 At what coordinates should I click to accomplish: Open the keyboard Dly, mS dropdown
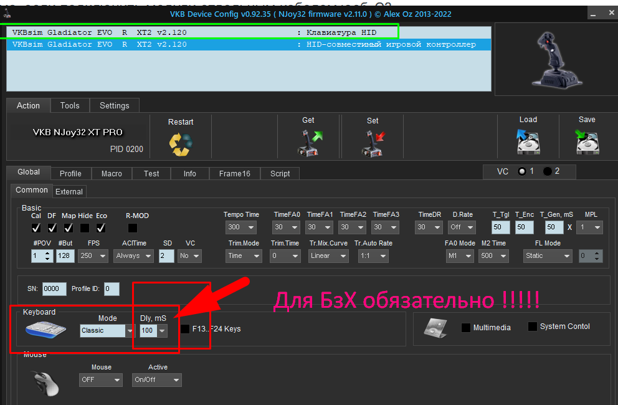[154, 330]
